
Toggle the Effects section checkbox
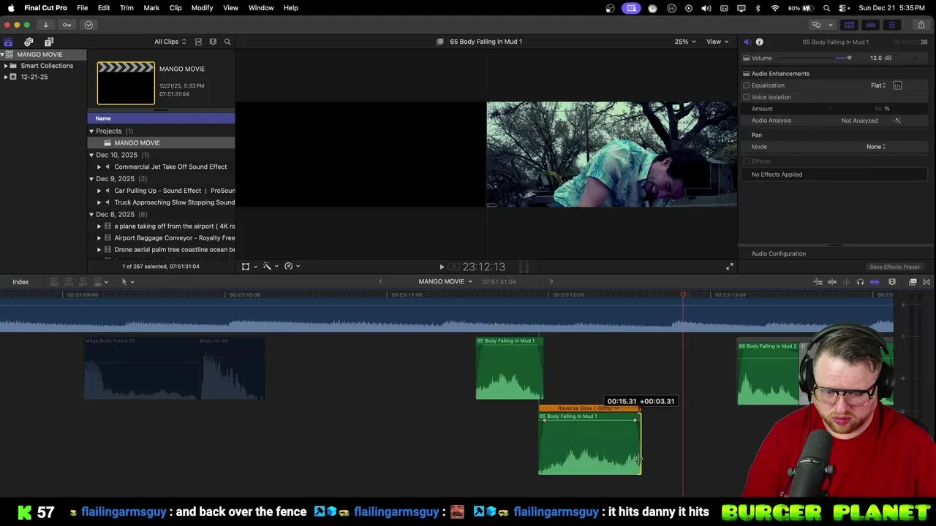[x=747, y=161]
